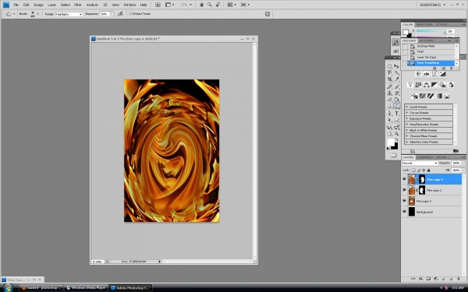Screen dimensions: 468x292
Task: Open the Fill slider arrow
Action: tap(463, 170)
